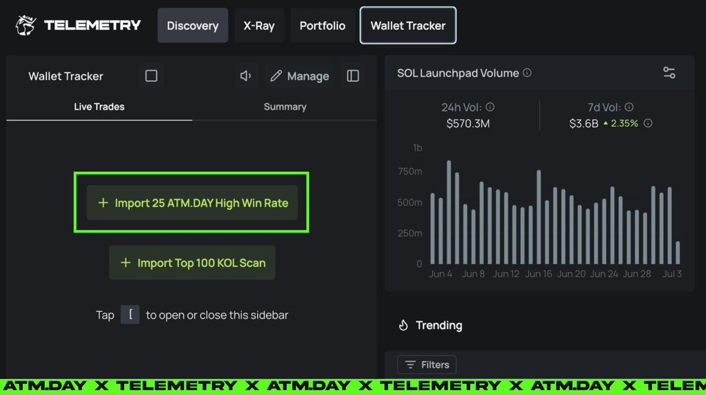Select the Wallet Tracker tab
The width and height of the screenshot is (706, 395).
[x=408, y=26]
